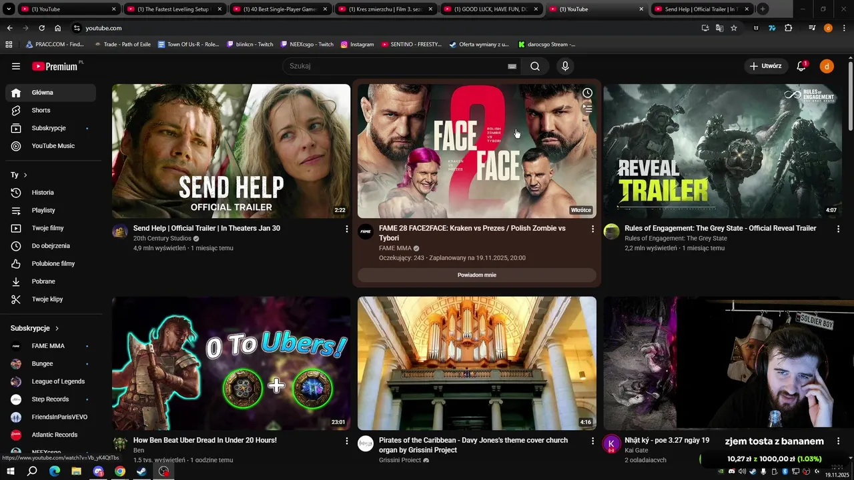
Task: Open FAME MMA channel subscription
Action: [x=51, y=346]
